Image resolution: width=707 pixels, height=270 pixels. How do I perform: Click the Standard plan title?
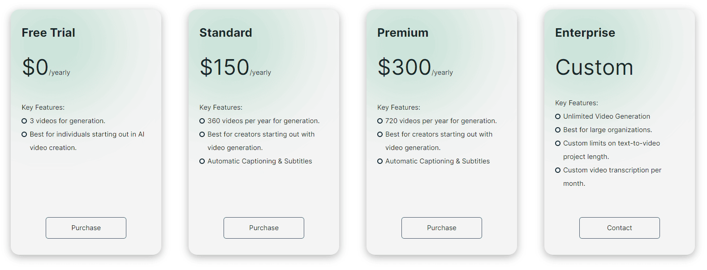click(226, 32)
